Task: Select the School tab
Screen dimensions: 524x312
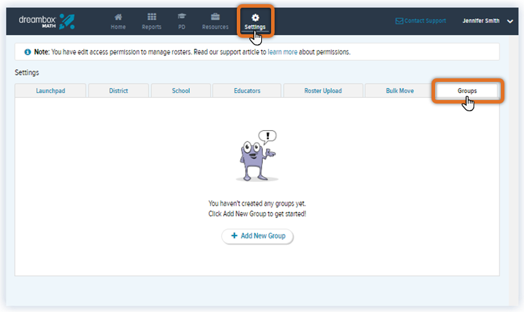Action: tap(181, 91)
